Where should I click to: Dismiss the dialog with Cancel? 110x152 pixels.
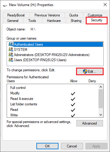point(72,146)
